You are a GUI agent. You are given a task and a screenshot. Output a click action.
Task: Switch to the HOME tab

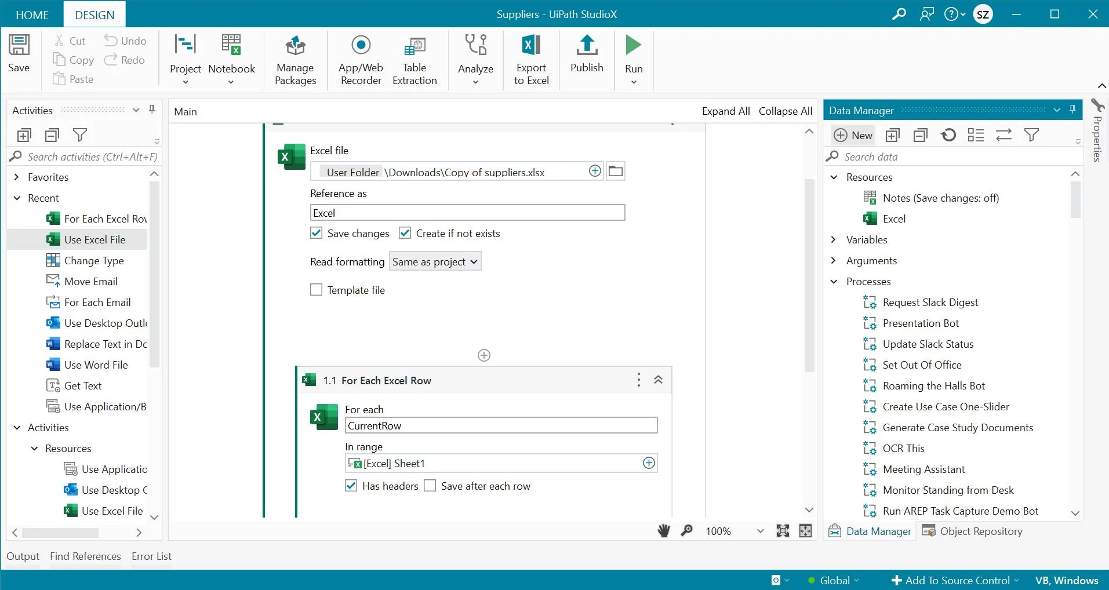(x=32, y=15)
